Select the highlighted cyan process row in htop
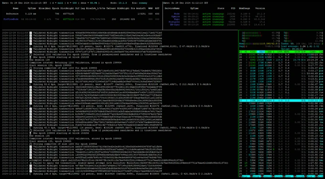The width and height of the screenshot is (325, 179). point(281,101)
